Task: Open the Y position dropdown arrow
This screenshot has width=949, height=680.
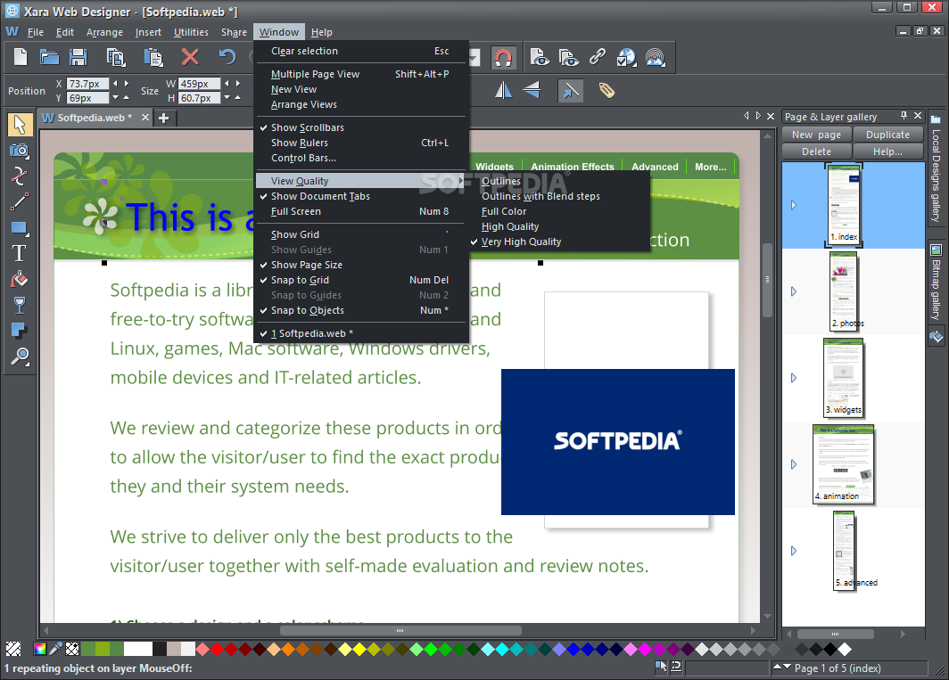Action: click(115, 97)
